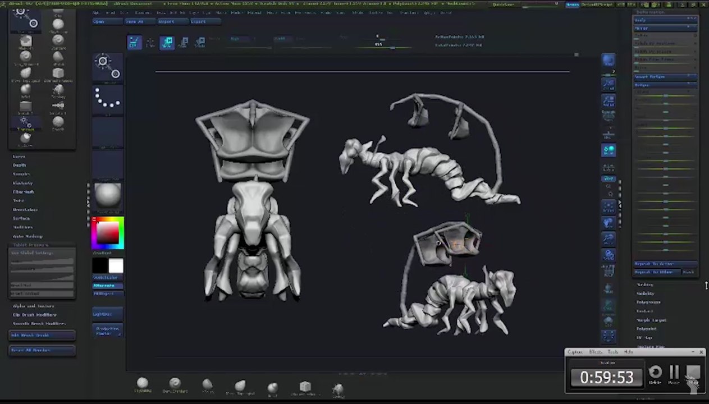709x404 pixels.
Task: Expand the Curve section in brush palette
Action: point(19,157)
